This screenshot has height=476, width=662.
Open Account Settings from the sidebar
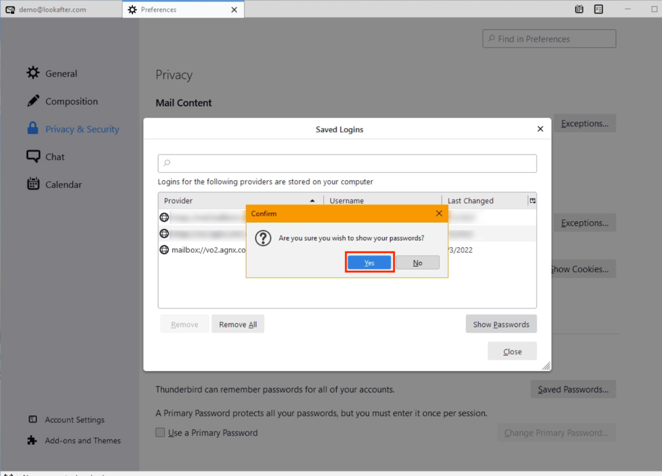74,420
